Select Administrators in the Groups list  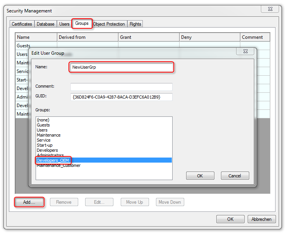[104, 155]
